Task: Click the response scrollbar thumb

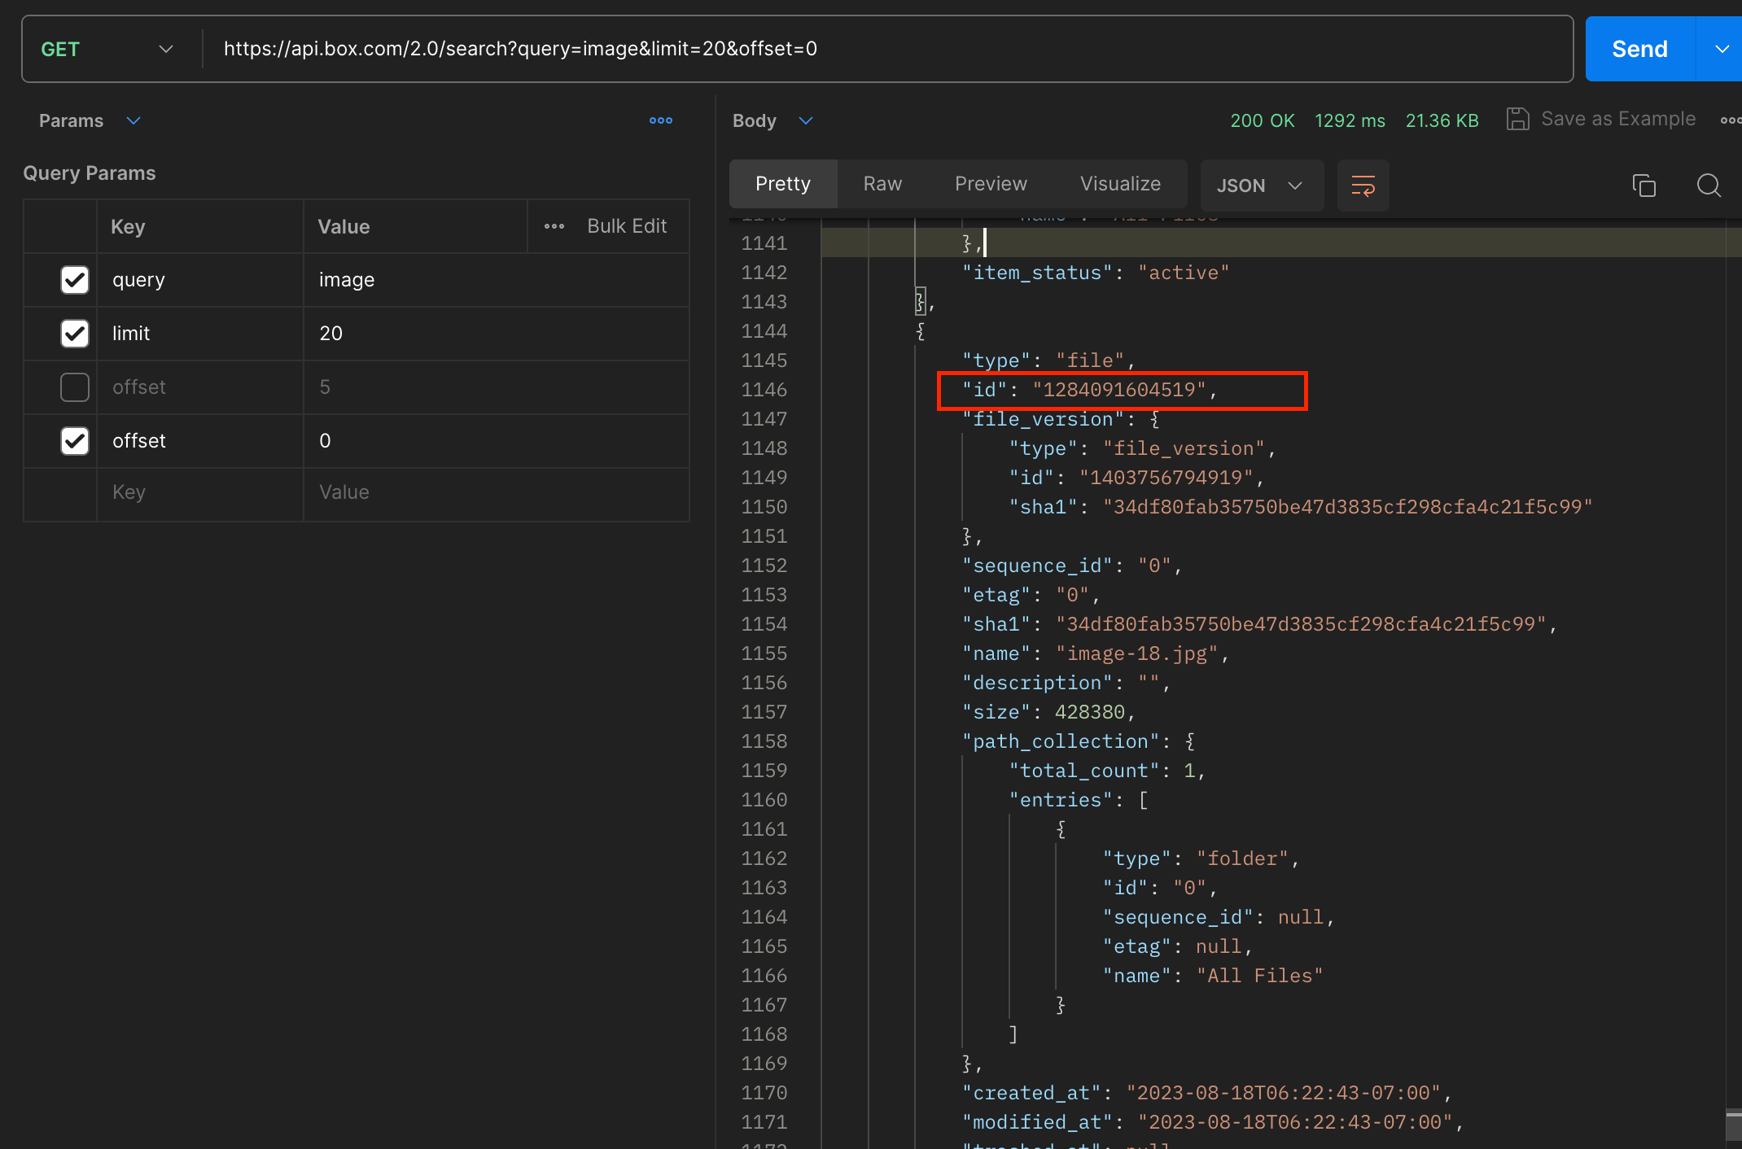Action: click(1734, 1126)
